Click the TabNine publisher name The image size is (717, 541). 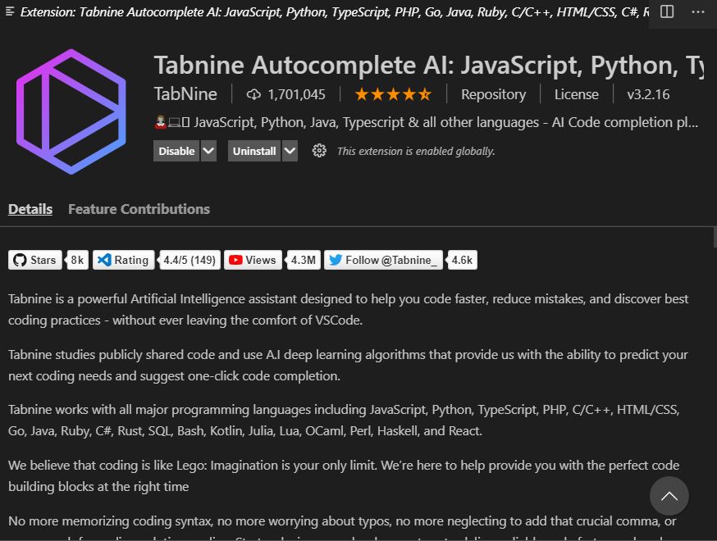185,94
